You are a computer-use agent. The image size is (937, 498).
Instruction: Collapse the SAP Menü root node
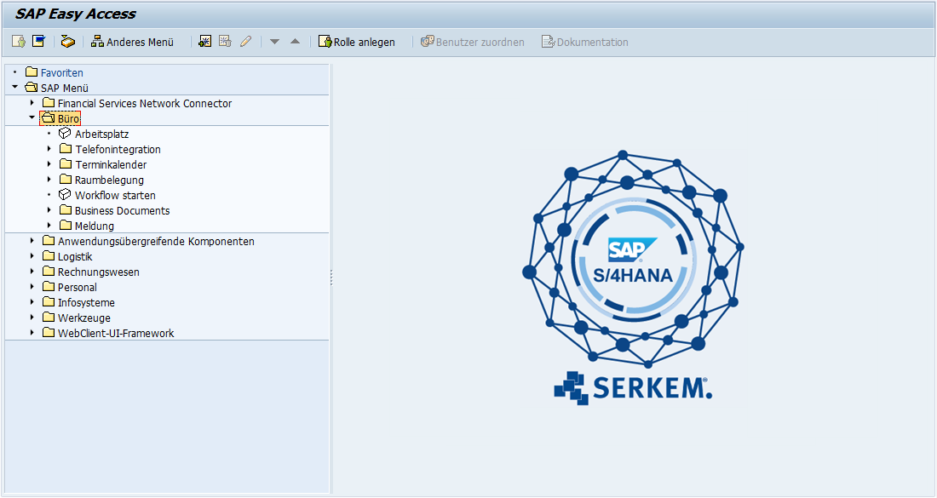click(14, 88)
